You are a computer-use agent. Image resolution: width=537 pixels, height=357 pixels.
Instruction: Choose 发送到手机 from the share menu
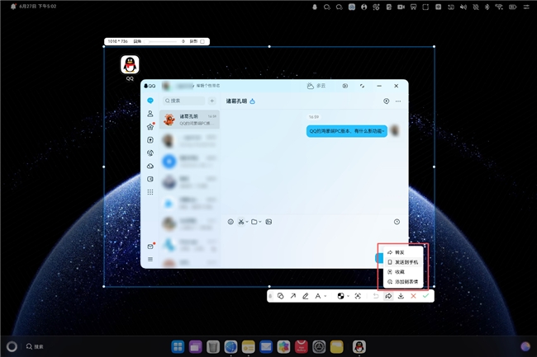403,262
